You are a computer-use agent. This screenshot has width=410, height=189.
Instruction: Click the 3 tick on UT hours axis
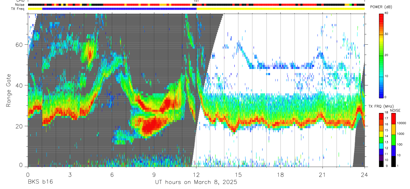click(x=70, y=175)
